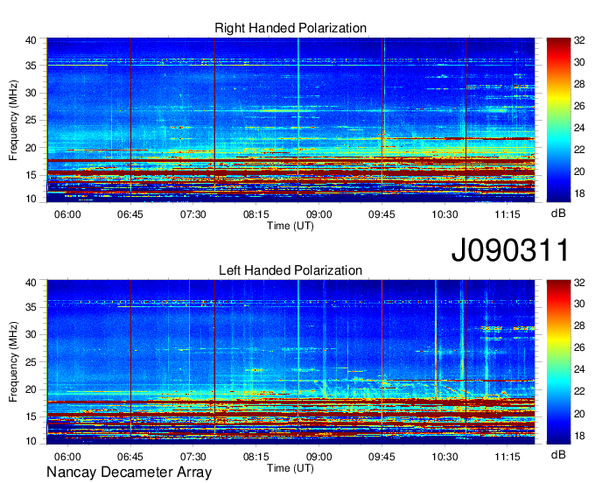Click the 30 value on Left Handed colorbar
The height and width of the screenshot is (483, 595).
pos(579,304)
